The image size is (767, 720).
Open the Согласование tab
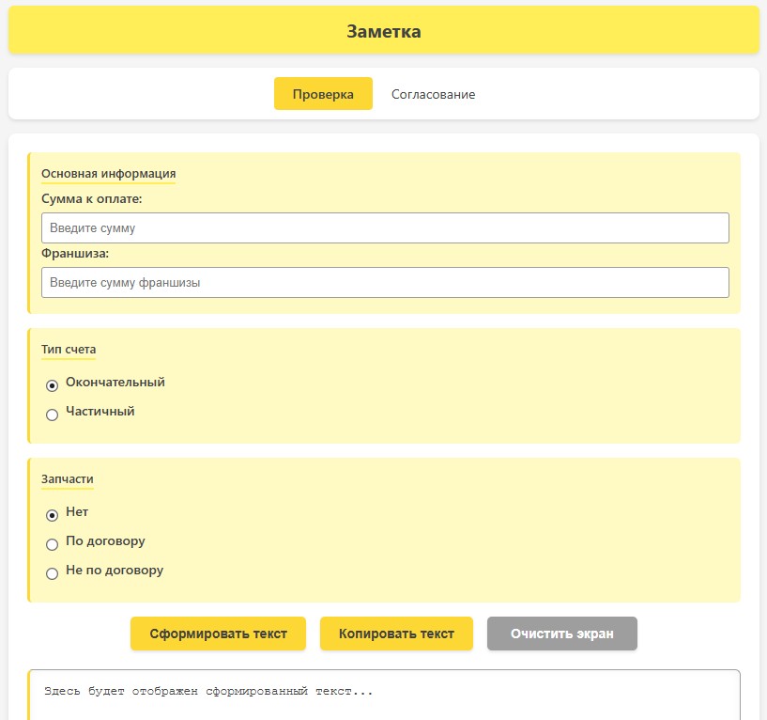point(433,94)
